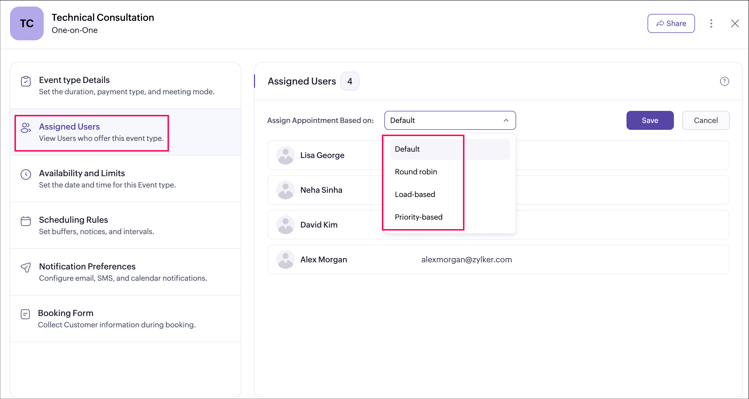The height and width of the screenshot is (399, 749).
Task: Go to Scheduling Rules section
Action: (x=73, y=220)
